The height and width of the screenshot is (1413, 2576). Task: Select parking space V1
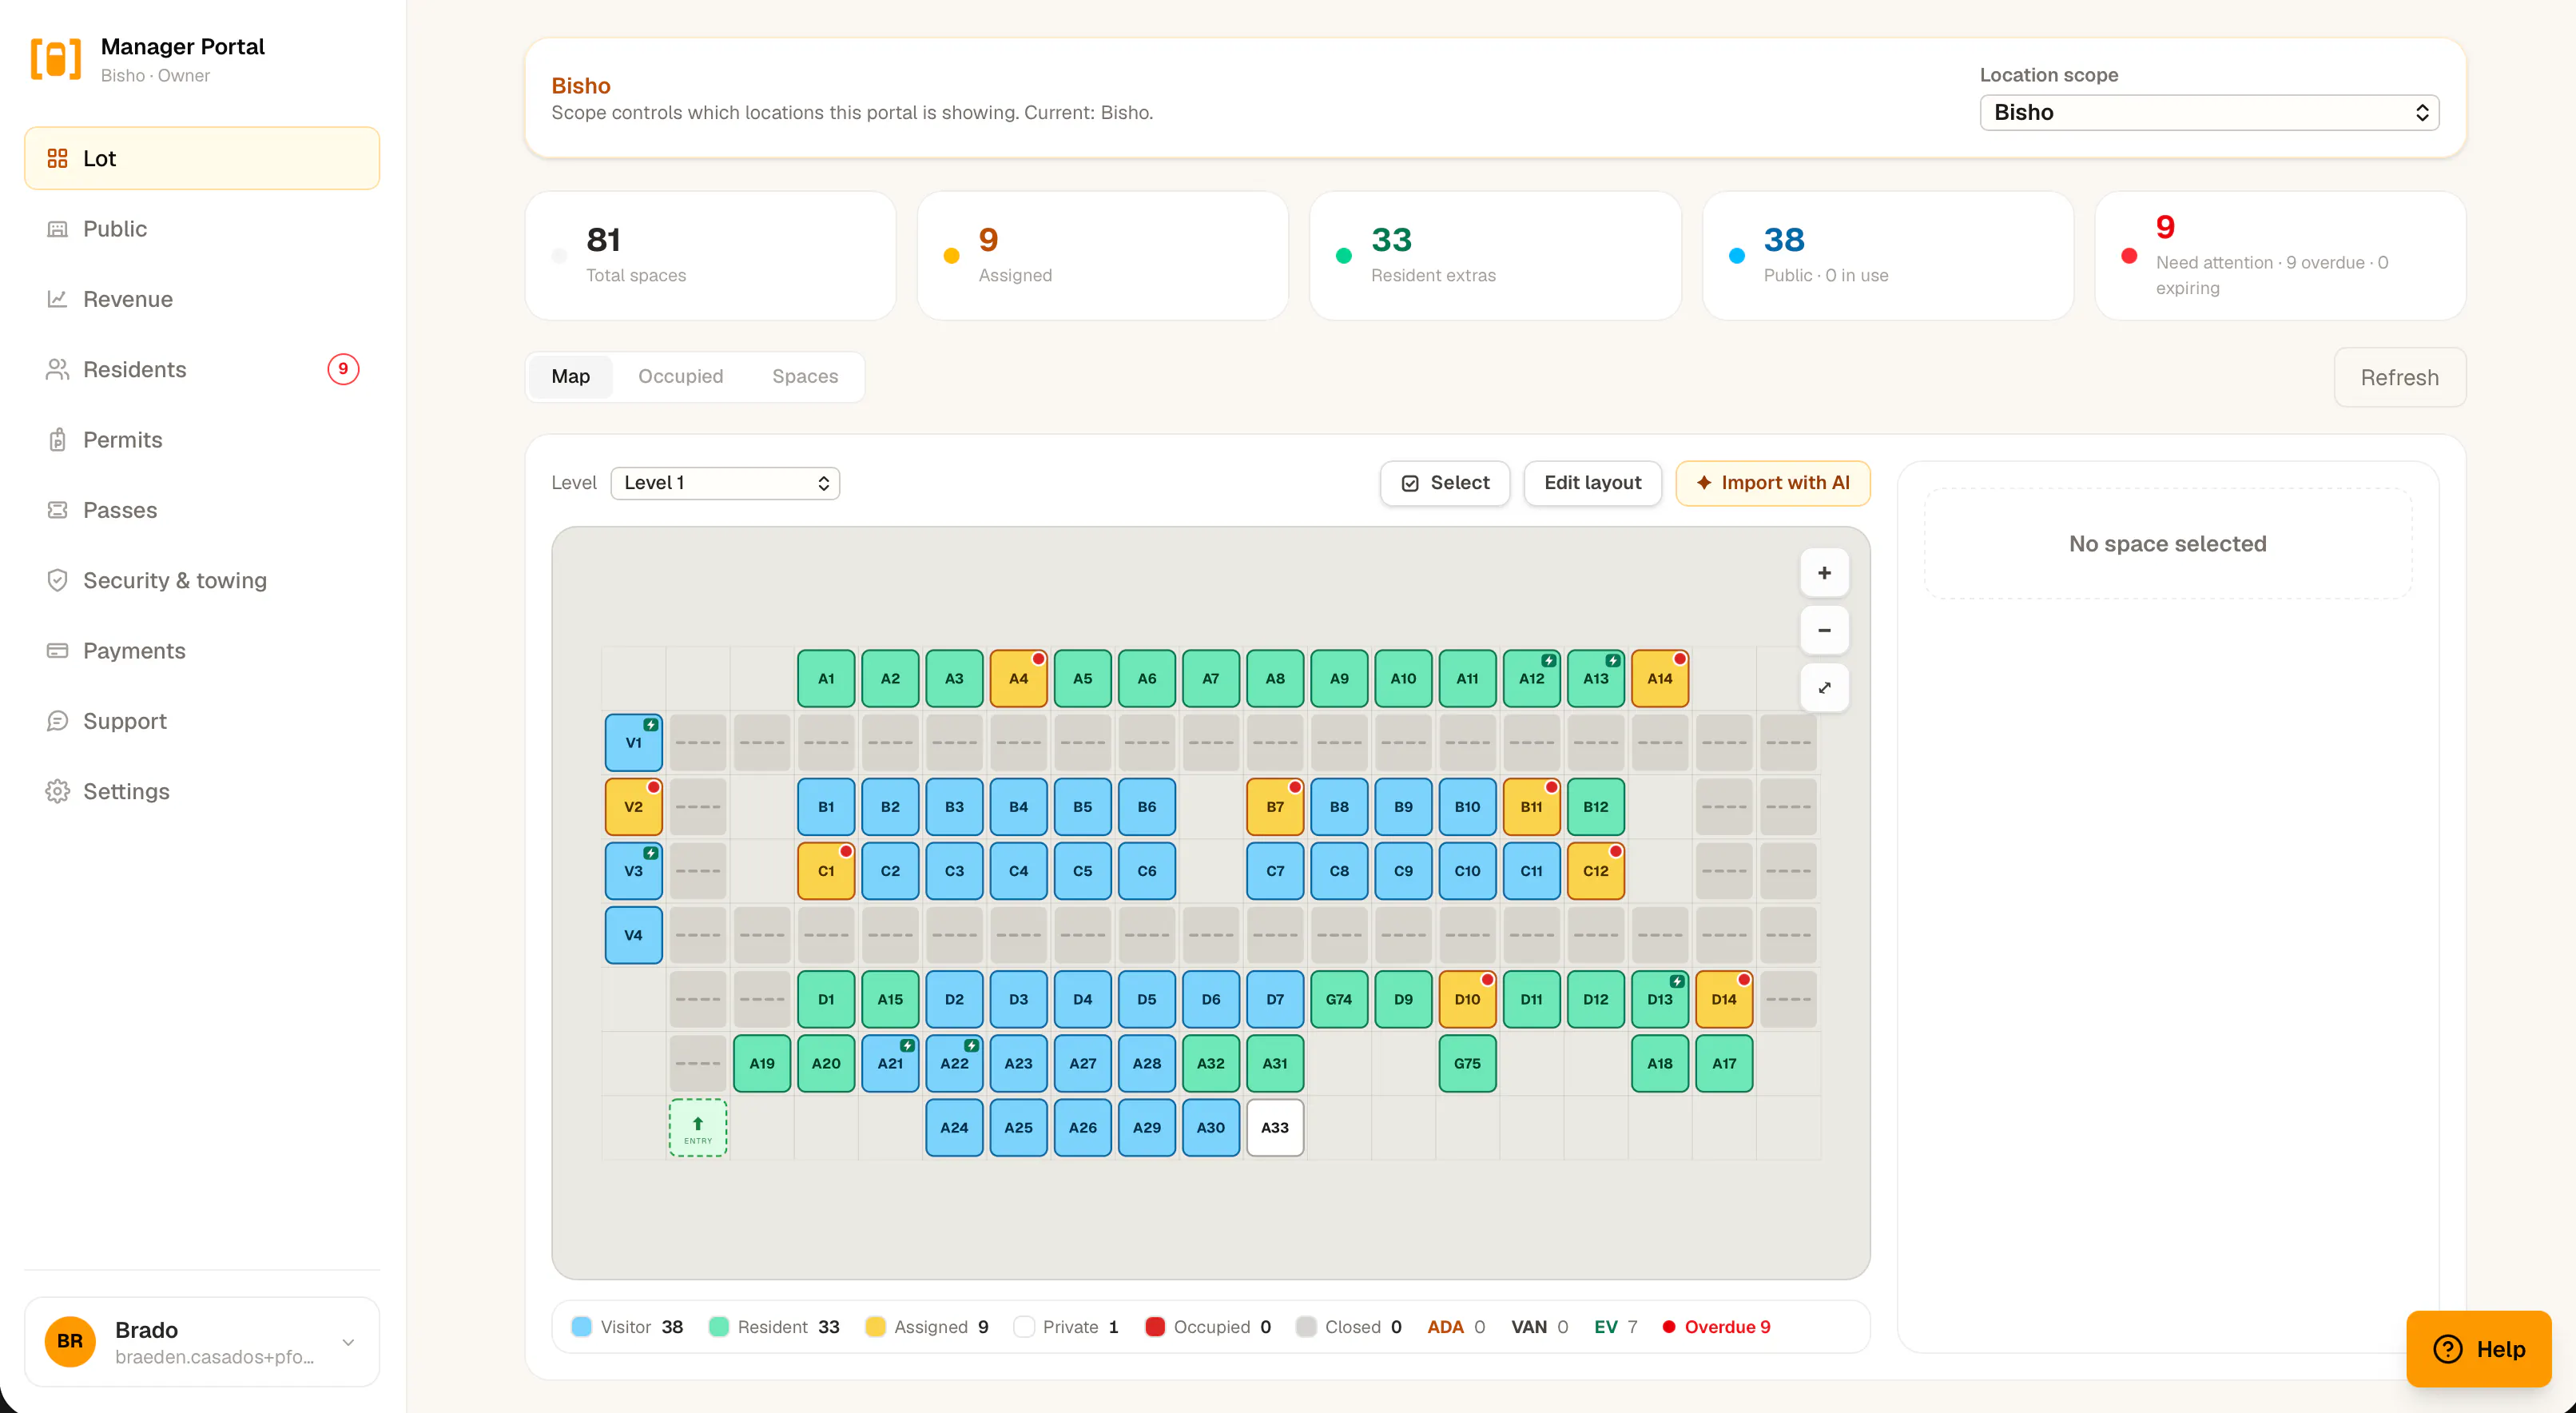pos(633,743)
